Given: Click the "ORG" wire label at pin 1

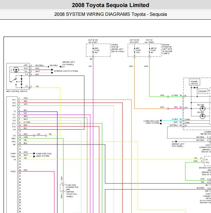Looking at the screenshot, I should click(26, 98).
